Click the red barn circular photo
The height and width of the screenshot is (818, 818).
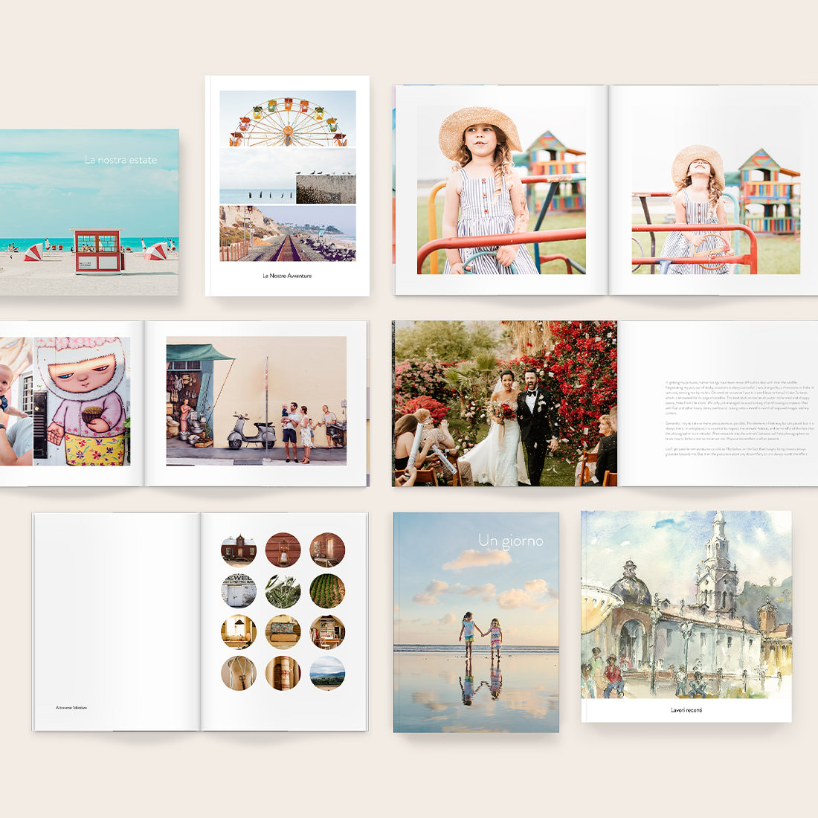coord(239,550)
